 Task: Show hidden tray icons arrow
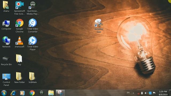133,93
